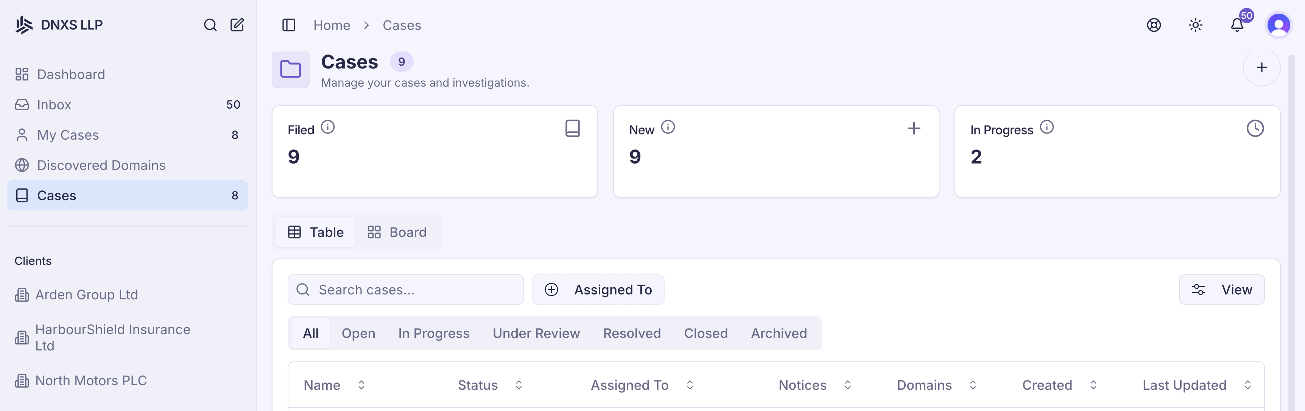Click the search icon in sidebar header
Viewport: 1305px width, 411px height.
coord(210,25)
